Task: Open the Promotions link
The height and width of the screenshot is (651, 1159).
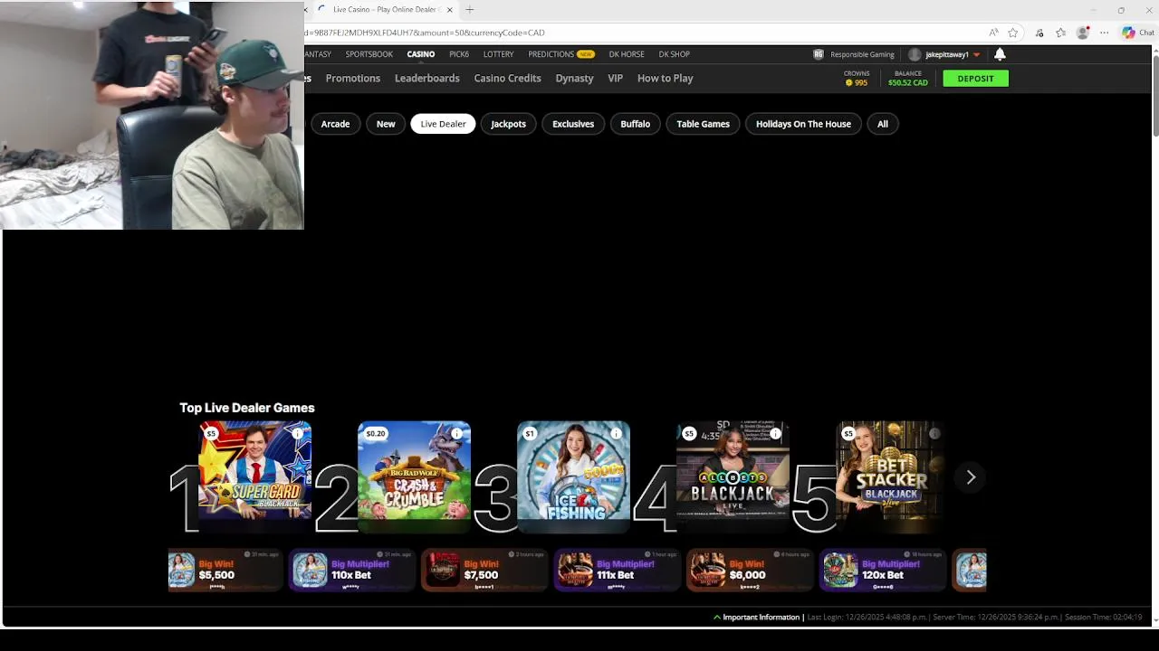Action: pyautogui.click(x=352, y=79)
